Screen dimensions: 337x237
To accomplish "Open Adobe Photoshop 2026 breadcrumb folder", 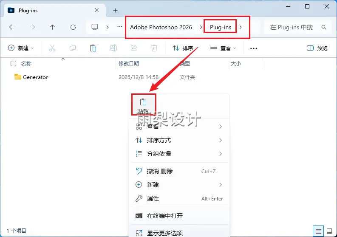I will coord(161,27).
